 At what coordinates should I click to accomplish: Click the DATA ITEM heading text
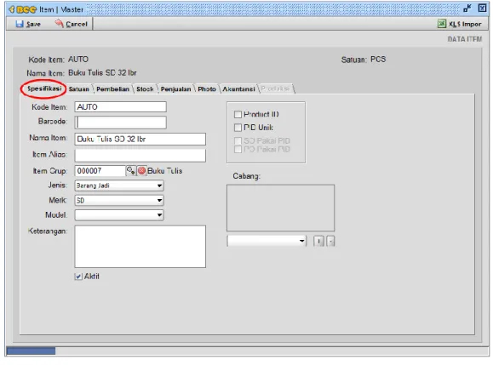coord(465,39)
